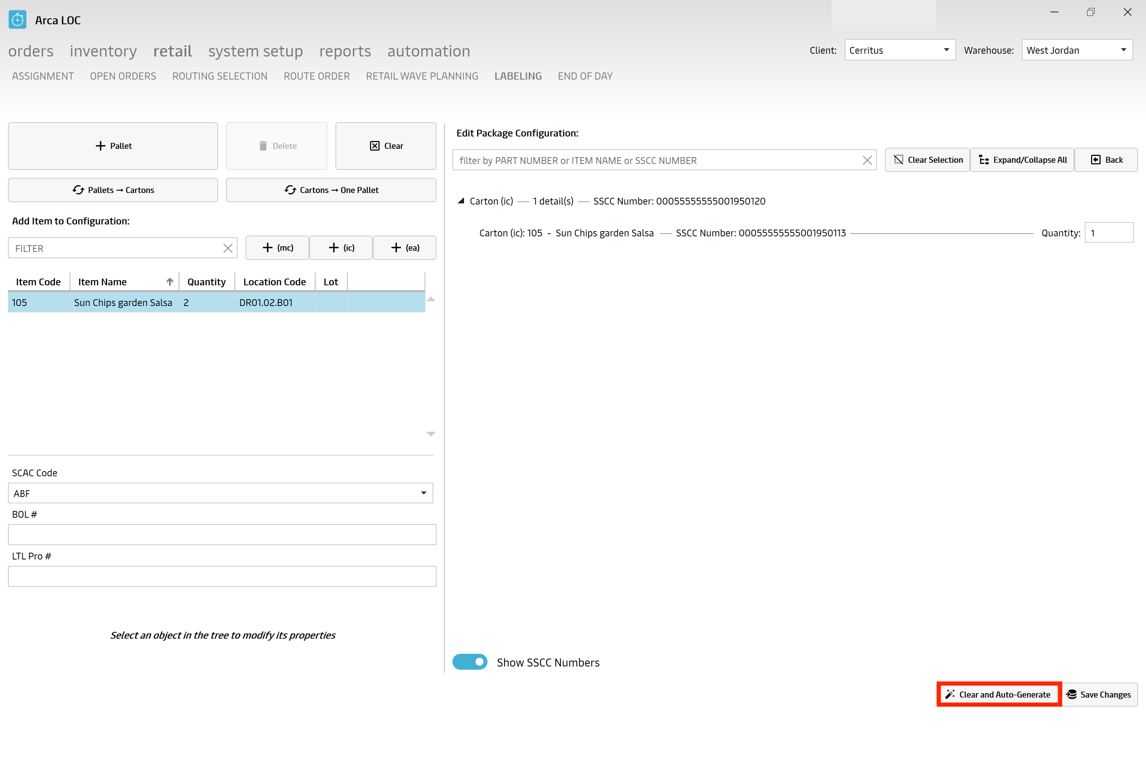Open the inventory menu
Image resolution: width=1146 pixels, height=764 pixels.
[103, 51]
